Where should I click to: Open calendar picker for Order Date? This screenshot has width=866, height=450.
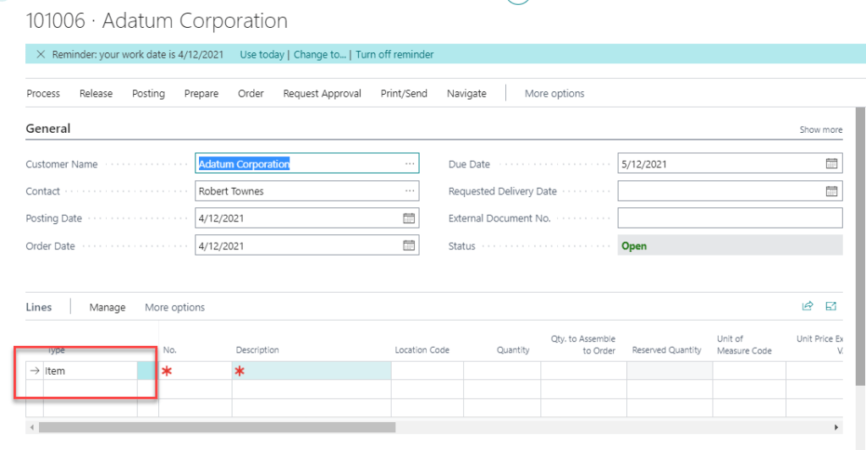click(409, 245)
